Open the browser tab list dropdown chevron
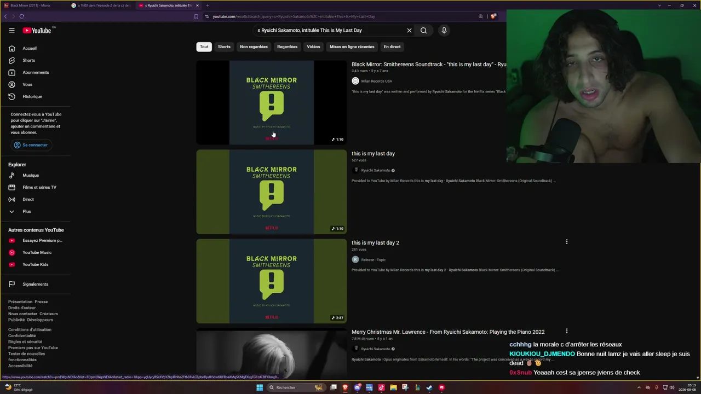This screenshot has height=394, width=701. [659, 5]
